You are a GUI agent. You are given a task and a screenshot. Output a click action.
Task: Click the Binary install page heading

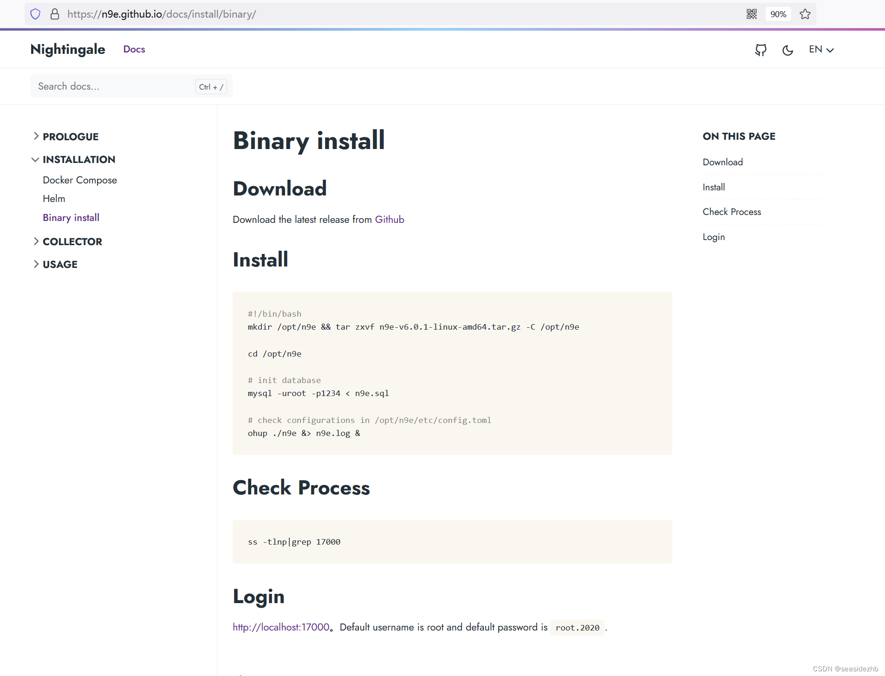[309, 141]
